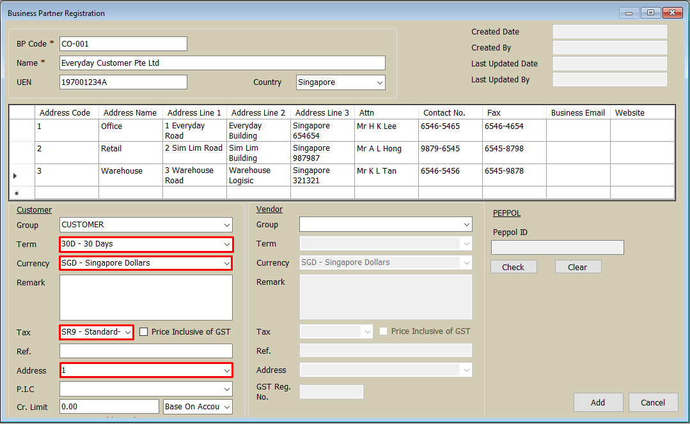This screenshot has width=690, height=424.
Task: Click the Website cell in Retail row
Action: coord(643,153)
